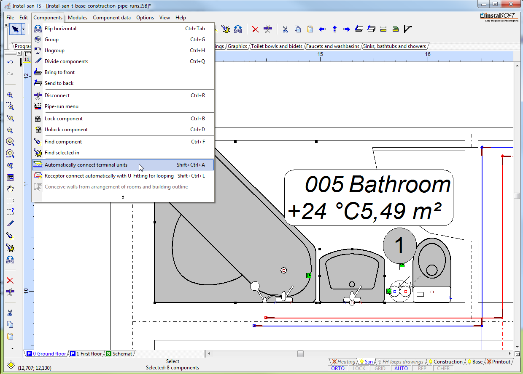This screenshot has width=523, height=374.
Task: Select Pipe-run menu entry
Action: point(123,106)
